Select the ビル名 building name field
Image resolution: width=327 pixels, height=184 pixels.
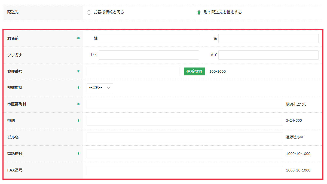coord(185,137)
